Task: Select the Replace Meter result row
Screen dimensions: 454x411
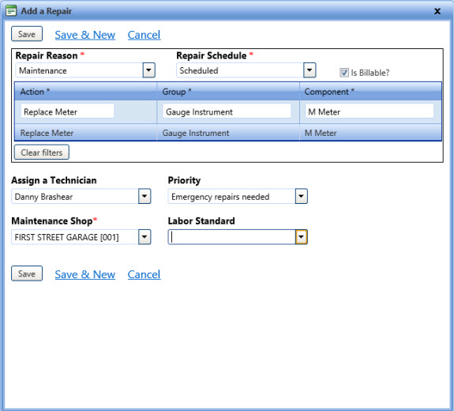Action: [x=228, y=133]
